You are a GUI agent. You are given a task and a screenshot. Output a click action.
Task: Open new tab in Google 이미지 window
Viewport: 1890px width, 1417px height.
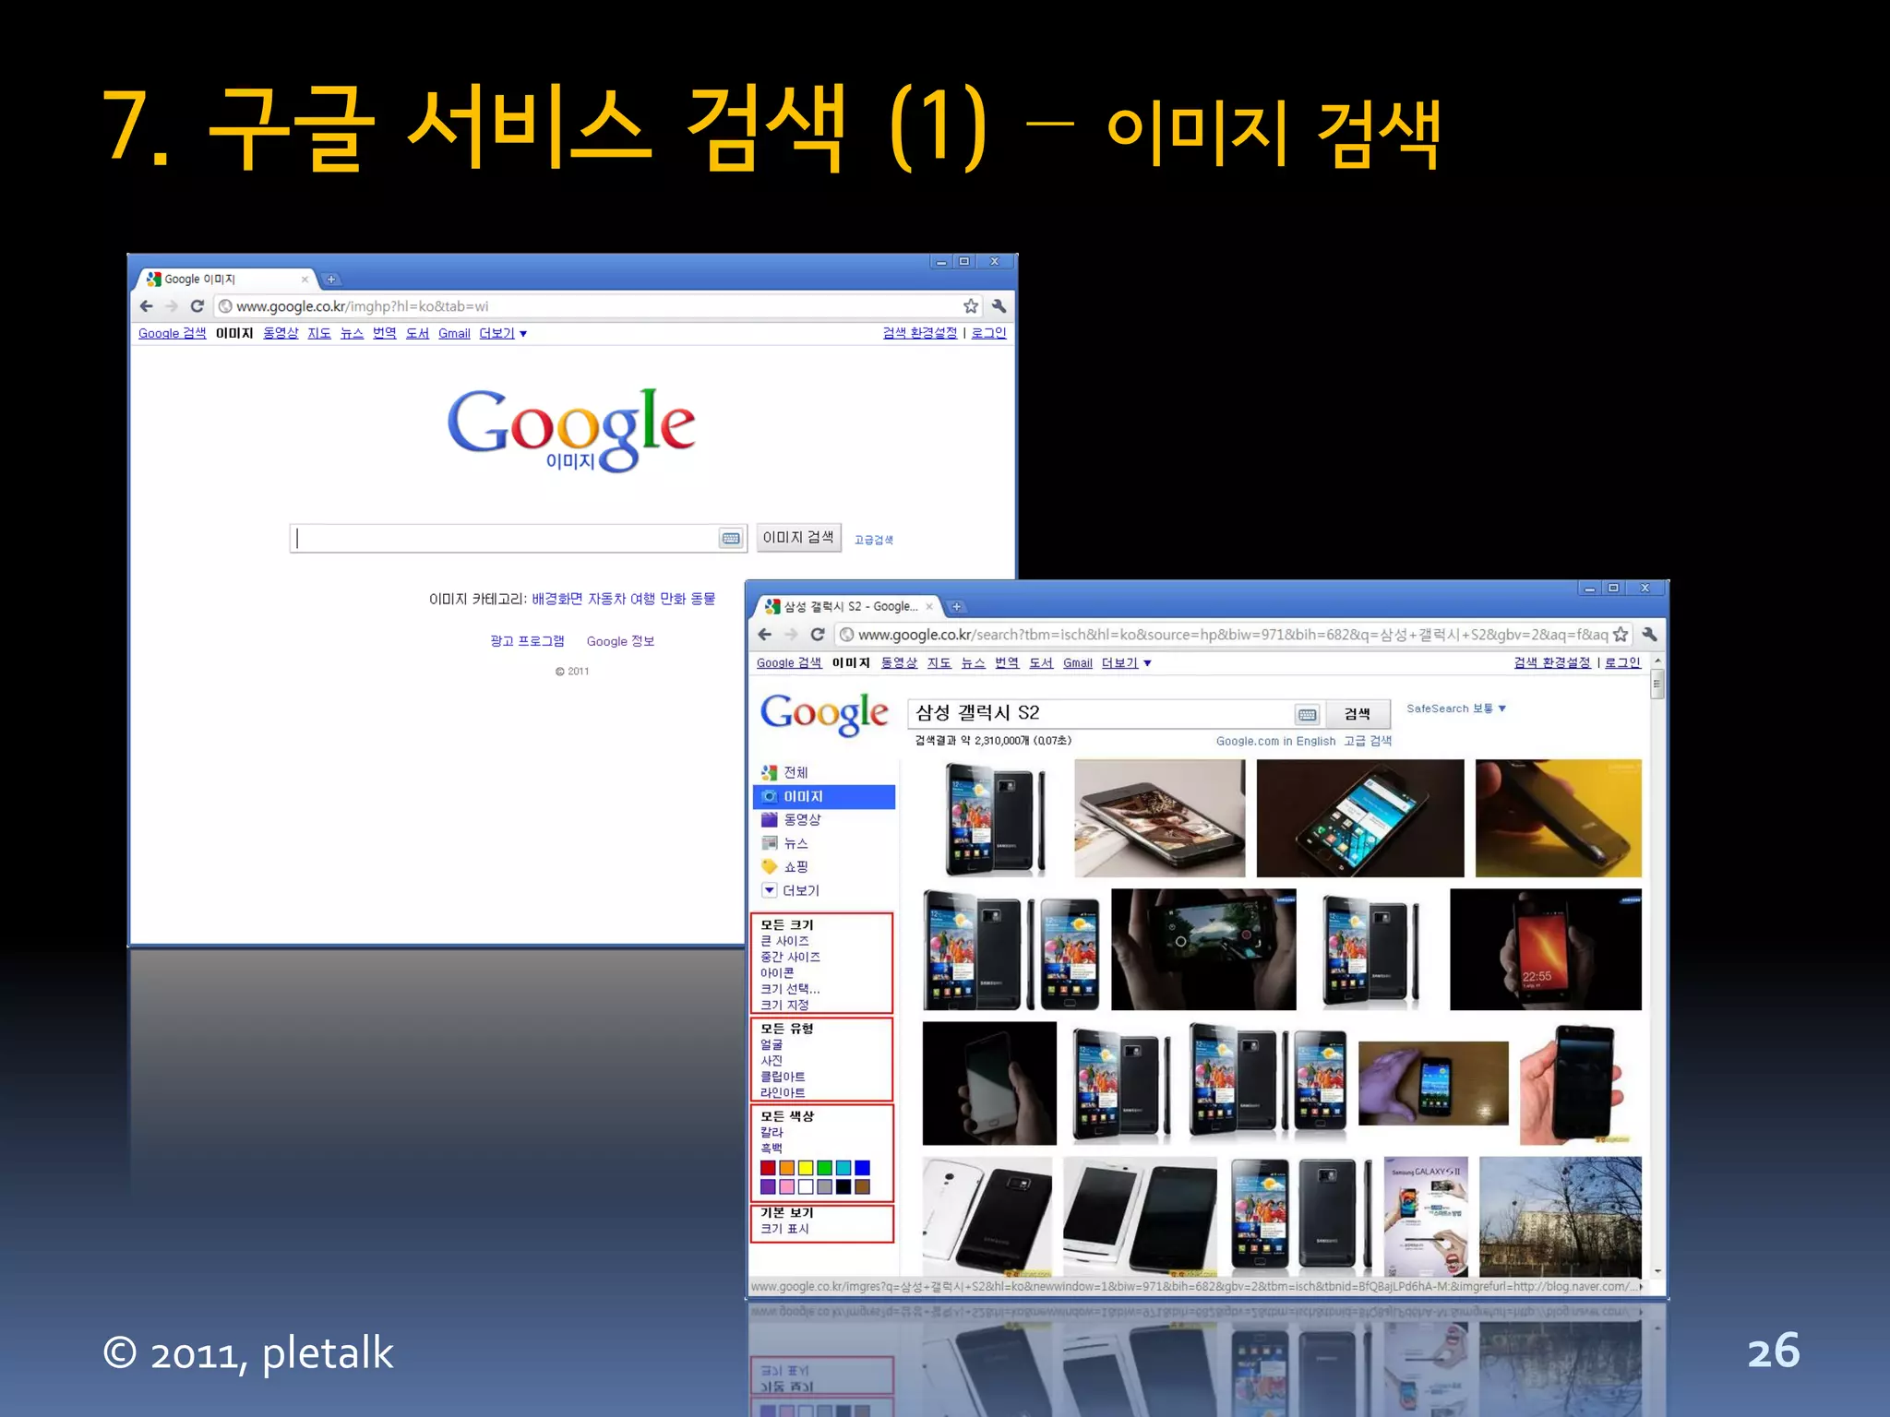click(x=331, y=279)
